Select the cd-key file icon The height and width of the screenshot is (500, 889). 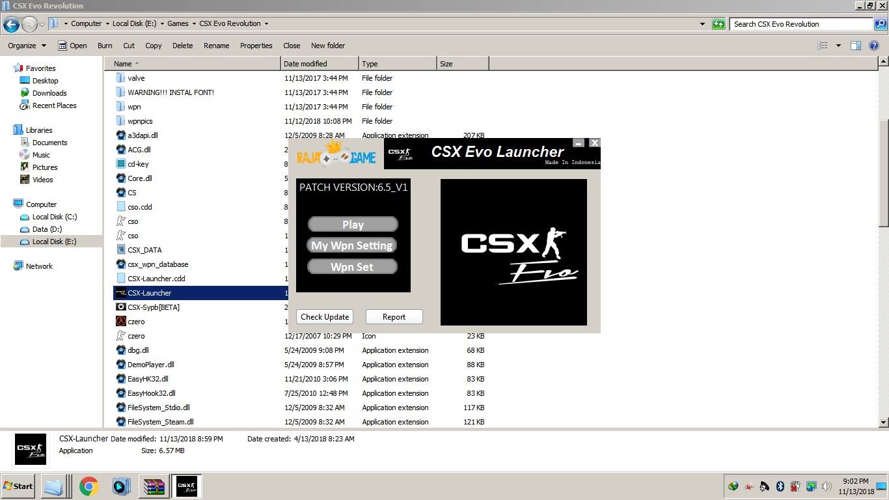120,164
